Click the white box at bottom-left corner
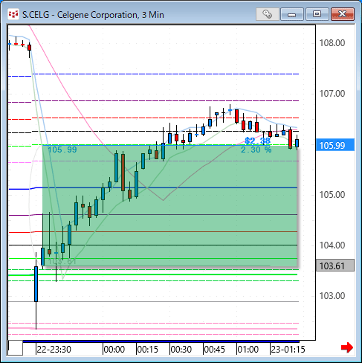The image size is (362, 363). pyautogui.click(x=16, y=348)
